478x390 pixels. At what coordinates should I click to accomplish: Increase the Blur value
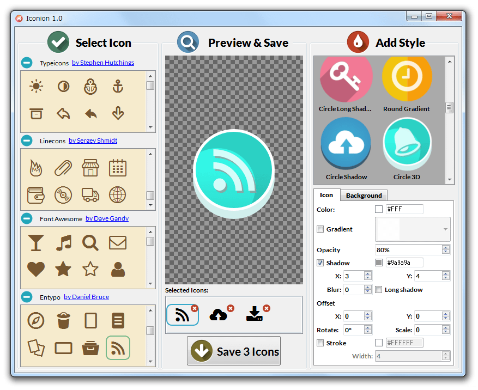click(368, 287)
